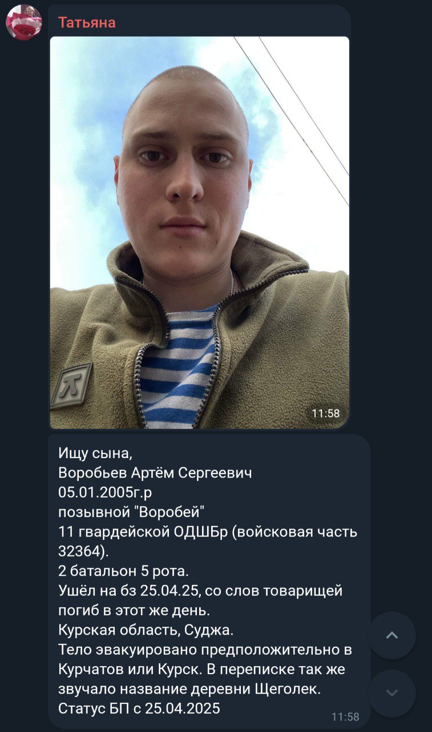Click the up chevron round button

[x=392, y=635]
